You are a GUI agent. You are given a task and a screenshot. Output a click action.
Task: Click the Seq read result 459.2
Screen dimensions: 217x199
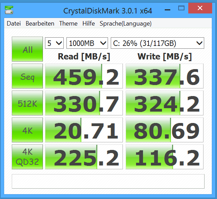84,76
